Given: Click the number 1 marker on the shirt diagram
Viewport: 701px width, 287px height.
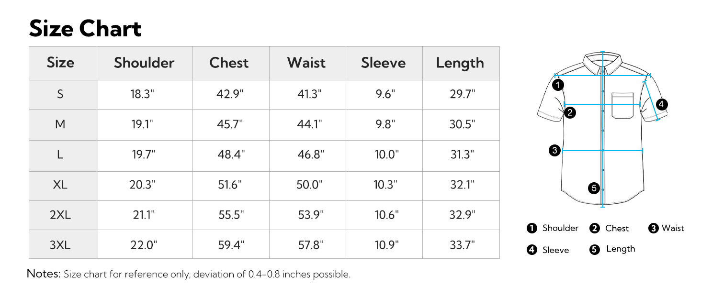Looking at the screenshot, I should point(558,85).
